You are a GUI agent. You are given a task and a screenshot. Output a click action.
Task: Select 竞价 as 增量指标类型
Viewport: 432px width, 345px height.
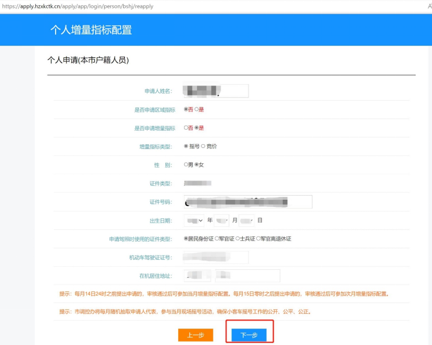point(203,146)
